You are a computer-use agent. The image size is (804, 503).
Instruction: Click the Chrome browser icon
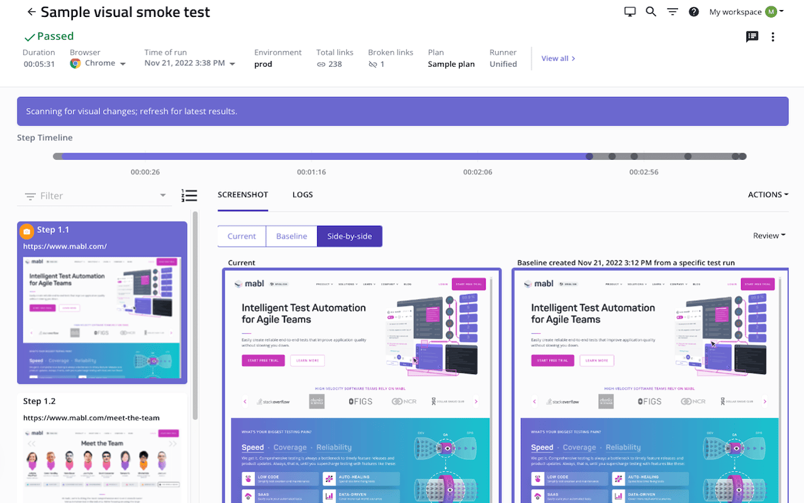pos(75,64)
